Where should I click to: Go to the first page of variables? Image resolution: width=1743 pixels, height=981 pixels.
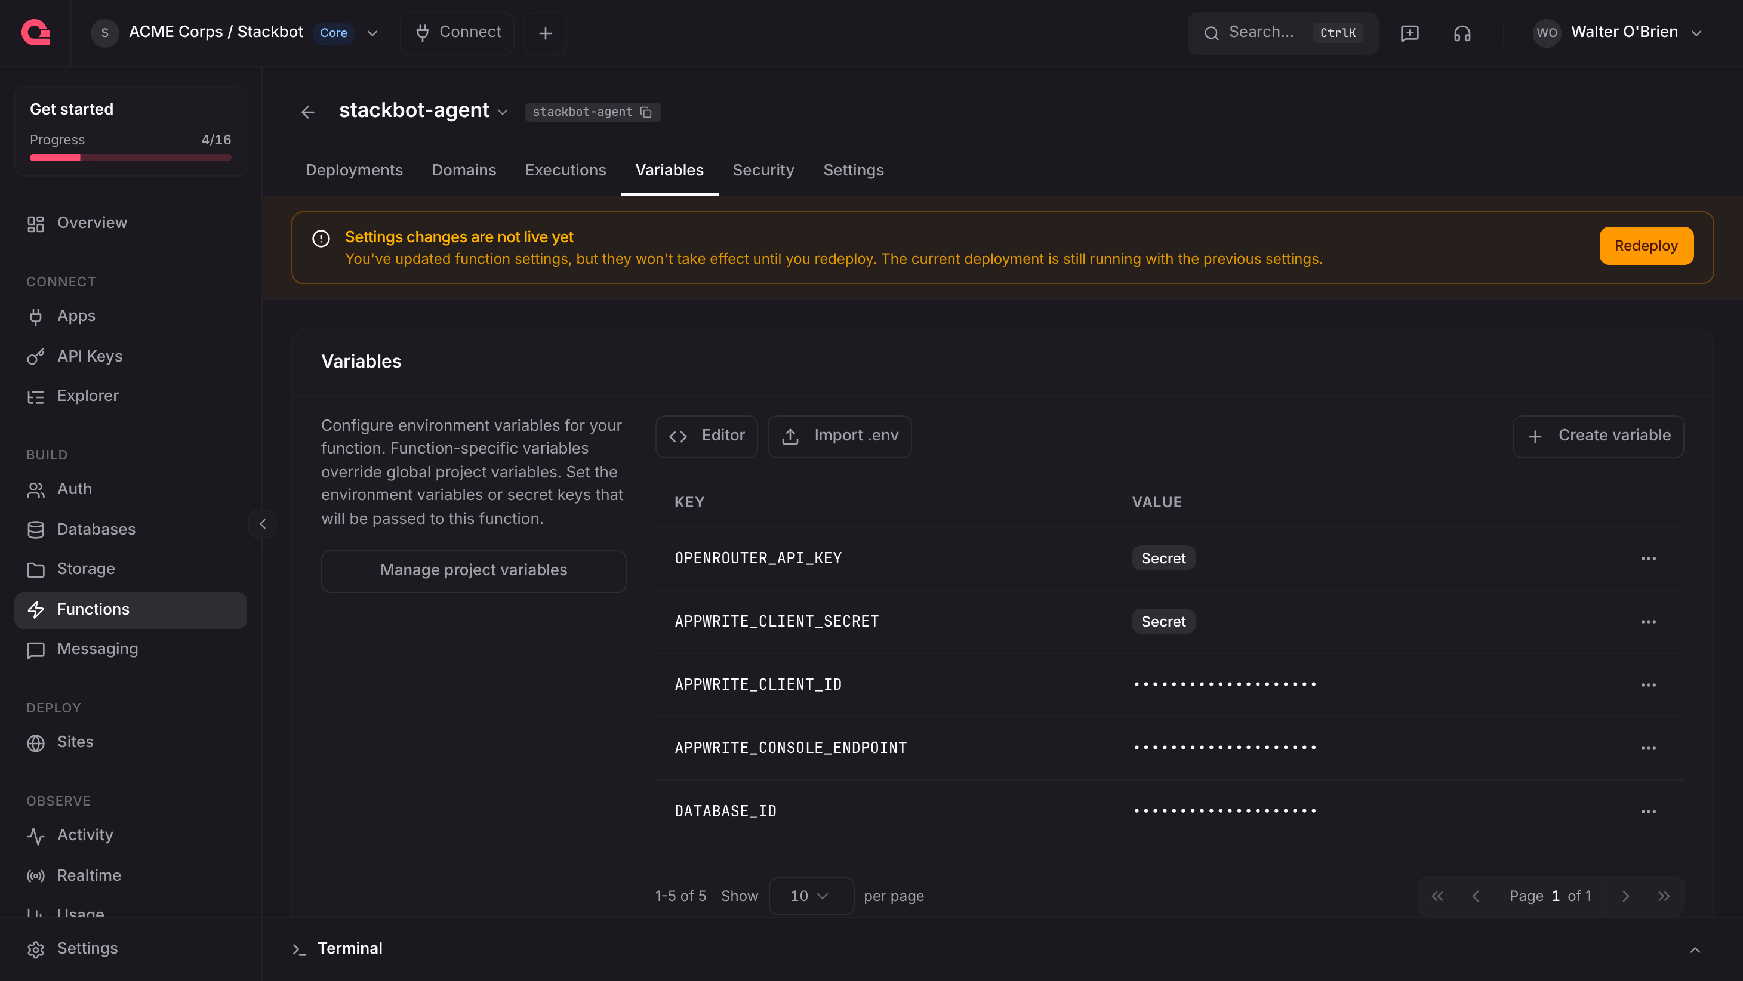pos(1437,896)
